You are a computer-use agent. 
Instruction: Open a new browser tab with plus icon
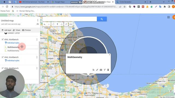coord(150,2)
